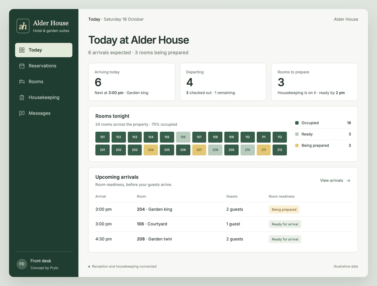The height and width of the screenshot is (286, 377).
Task: Click the 'Room readiness' column header
Action: coord(282,196)
